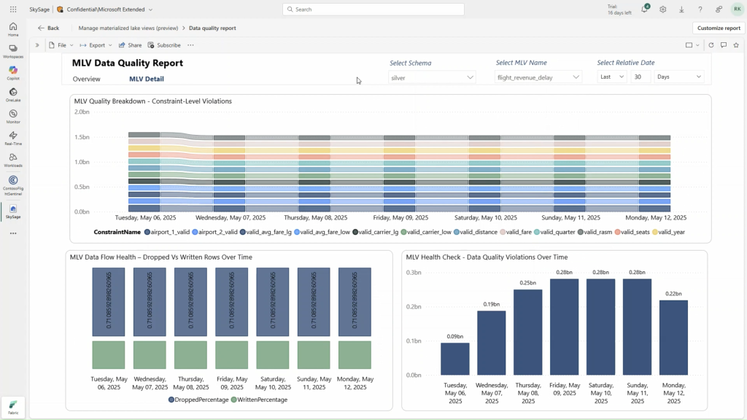Open the Last relative date dropdown

612,77
